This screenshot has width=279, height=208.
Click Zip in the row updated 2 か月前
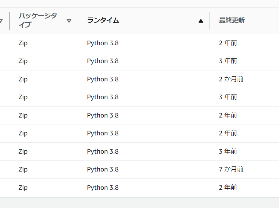(x=23, y=79)
